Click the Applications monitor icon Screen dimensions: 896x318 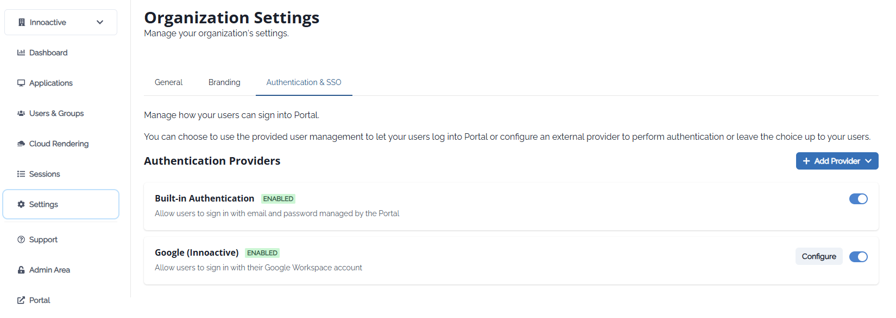[x=21, y=83]
